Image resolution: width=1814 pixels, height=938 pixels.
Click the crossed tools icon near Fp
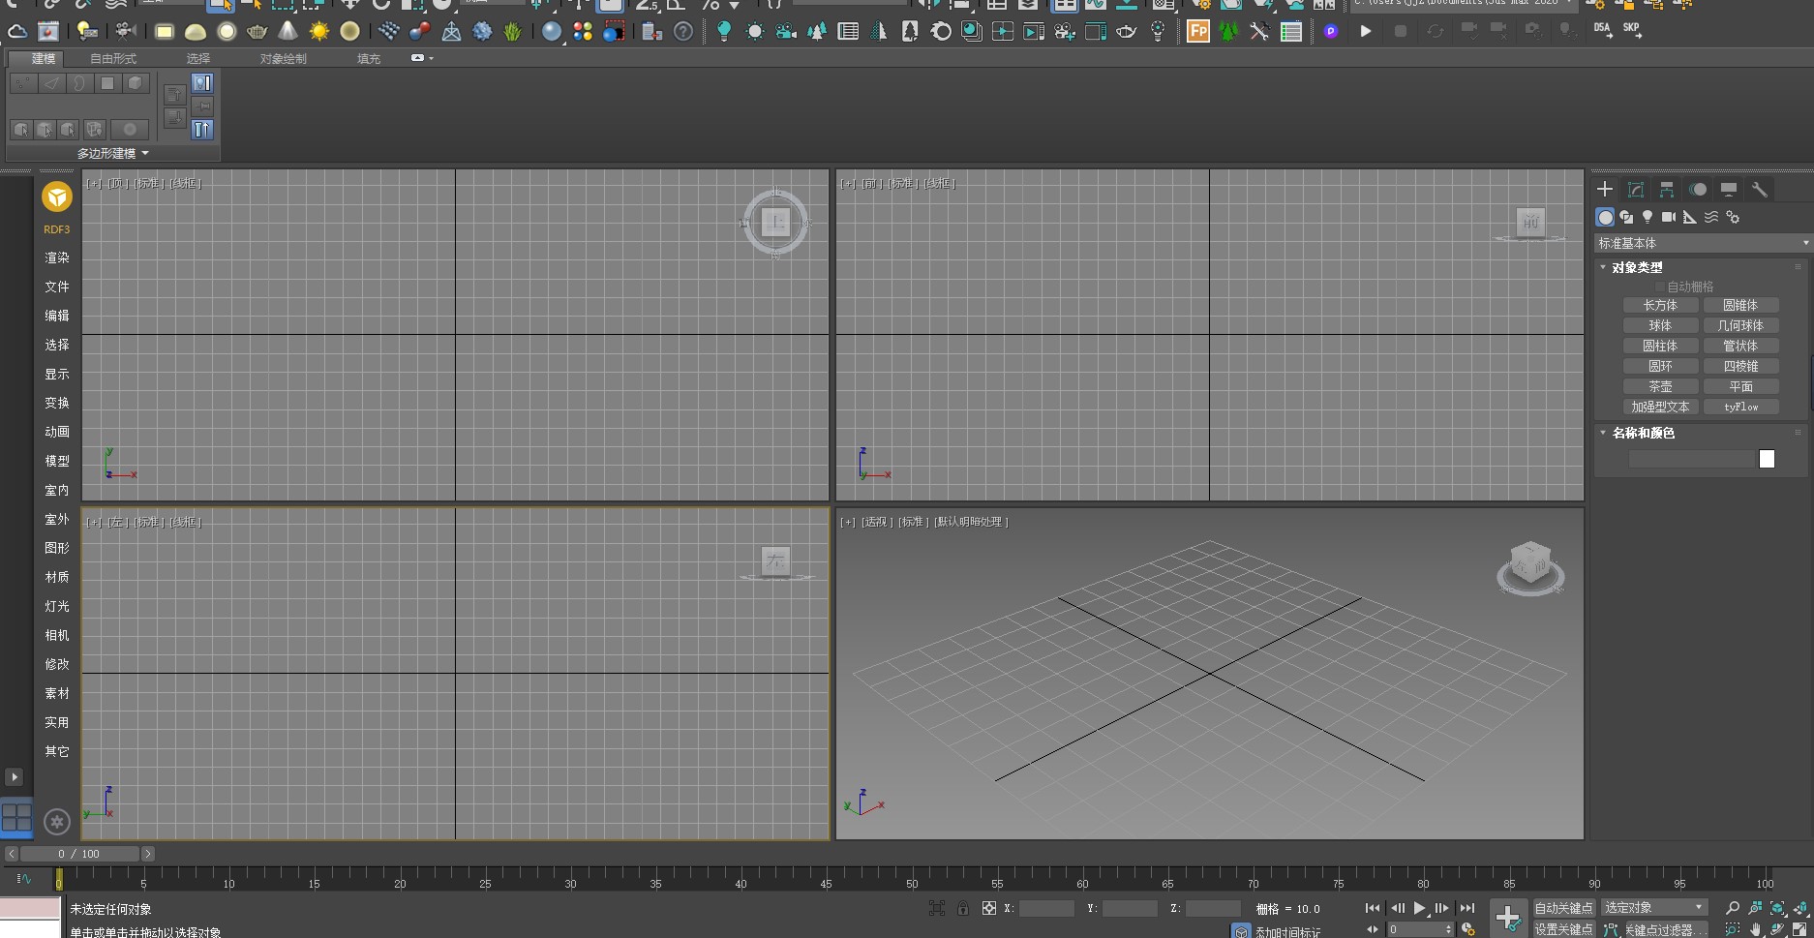pos(1258,32)
